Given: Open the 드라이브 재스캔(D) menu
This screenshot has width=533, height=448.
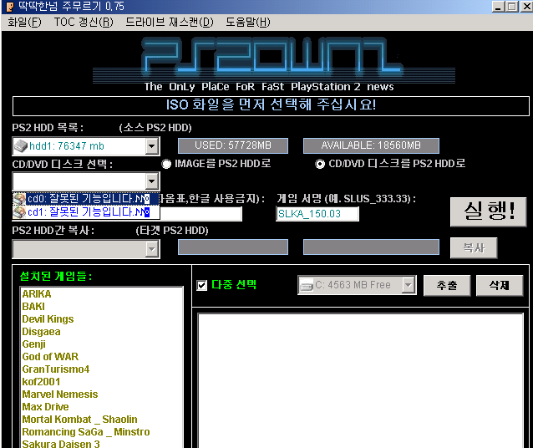Looking at the screenshot, I should coord(170,23).
